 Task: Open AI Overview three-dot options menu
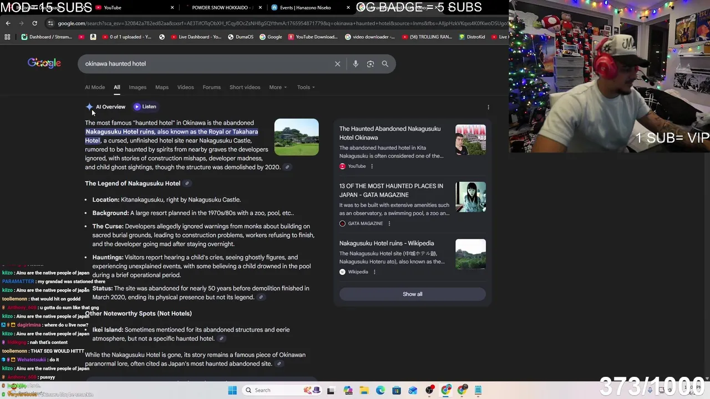point(488,107)
